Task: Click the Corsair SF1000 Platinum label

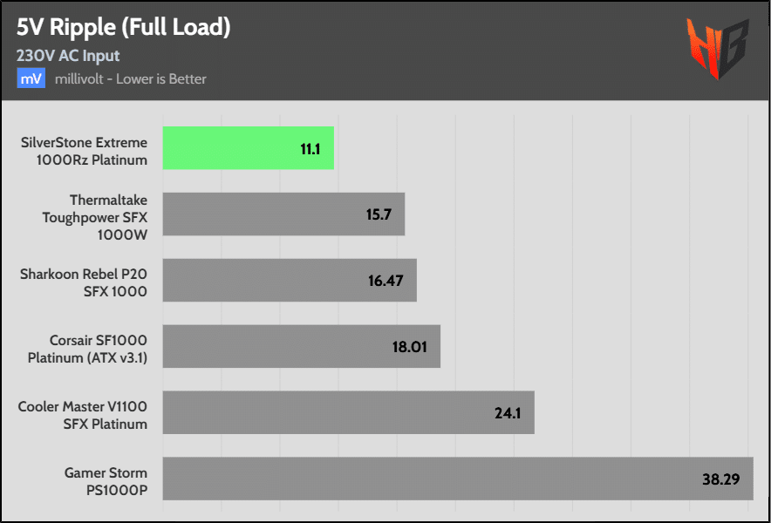Action: point(87,350)
